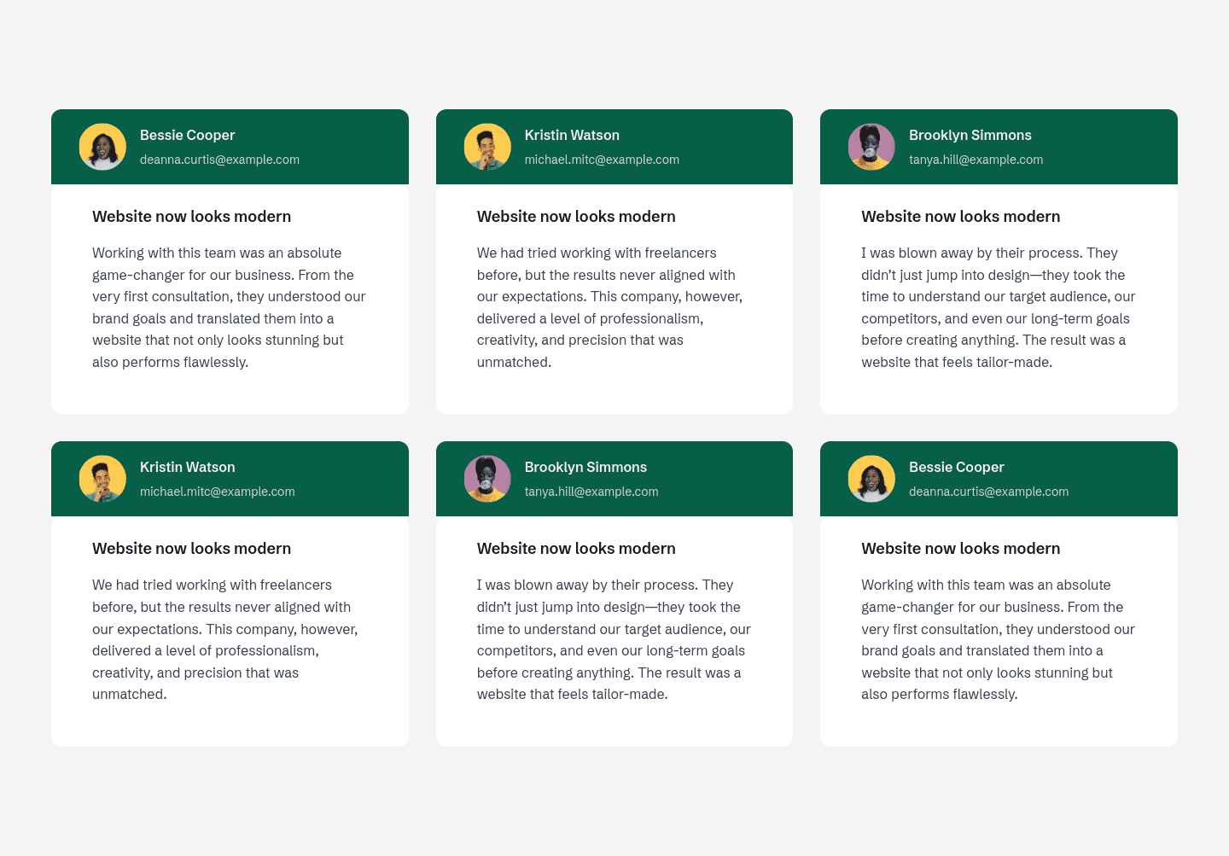Select Brooklyn Simmons name in top-right card
The height and width of the screenshot is (856, 1229).
(x=970, y=135)
